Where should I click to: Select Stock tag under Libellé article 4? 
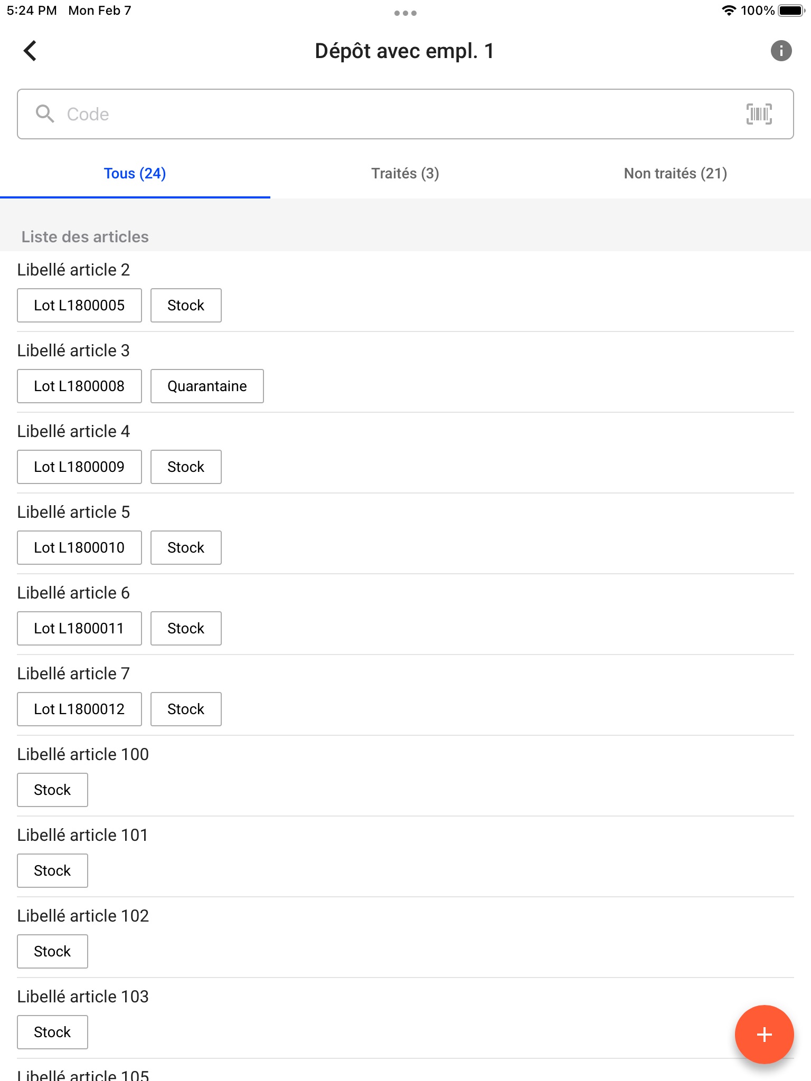coord(186,467)
